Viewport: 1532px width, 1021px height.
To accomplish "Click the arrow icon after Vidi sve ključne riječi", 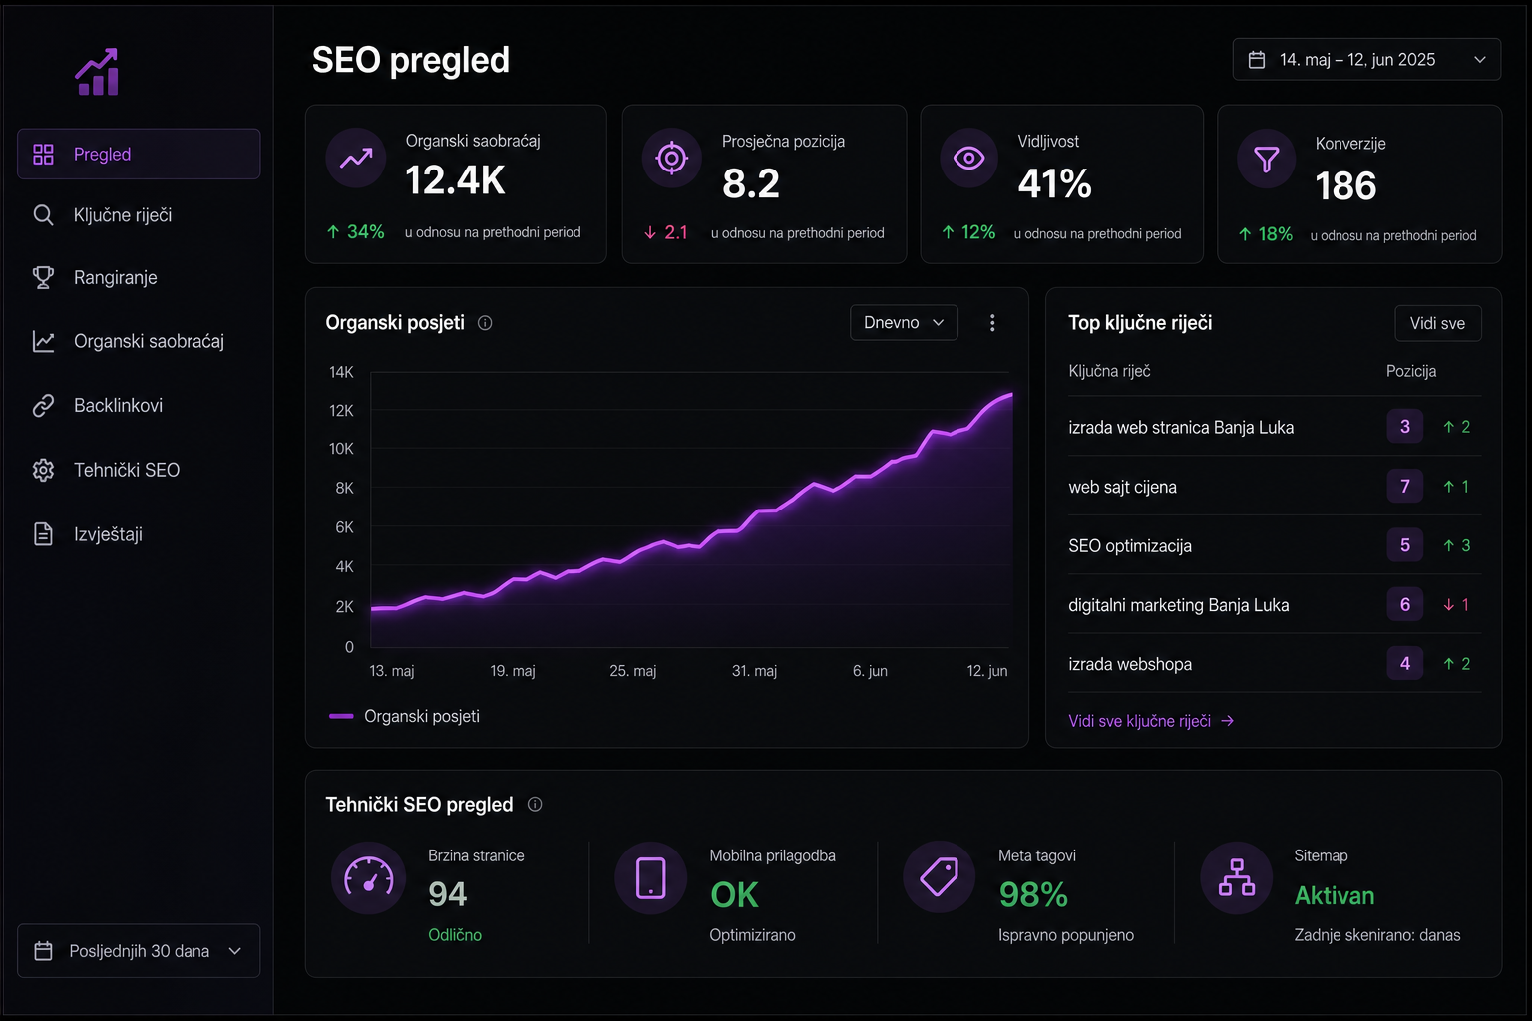I will click(1228, 721).
